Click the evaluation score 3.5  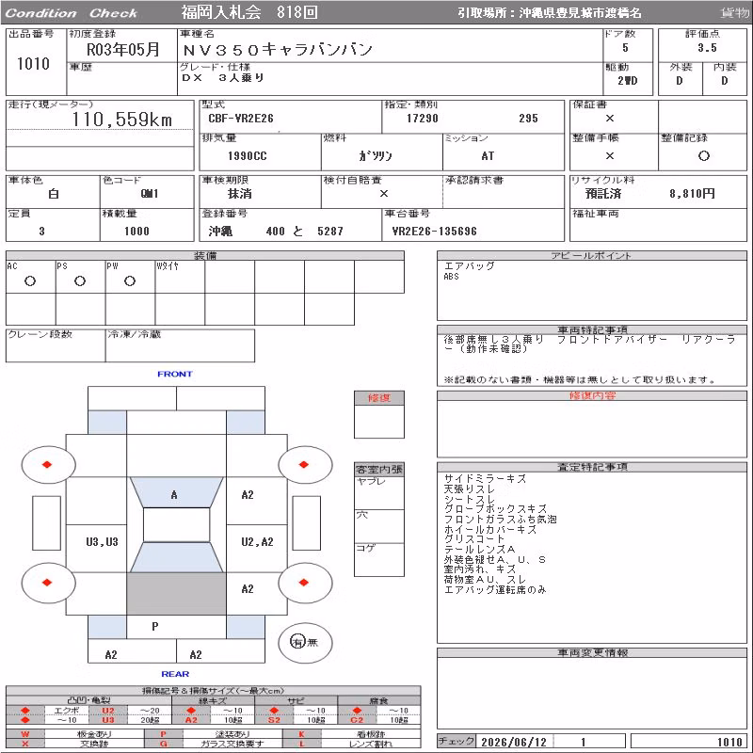[x=707, y=48]
